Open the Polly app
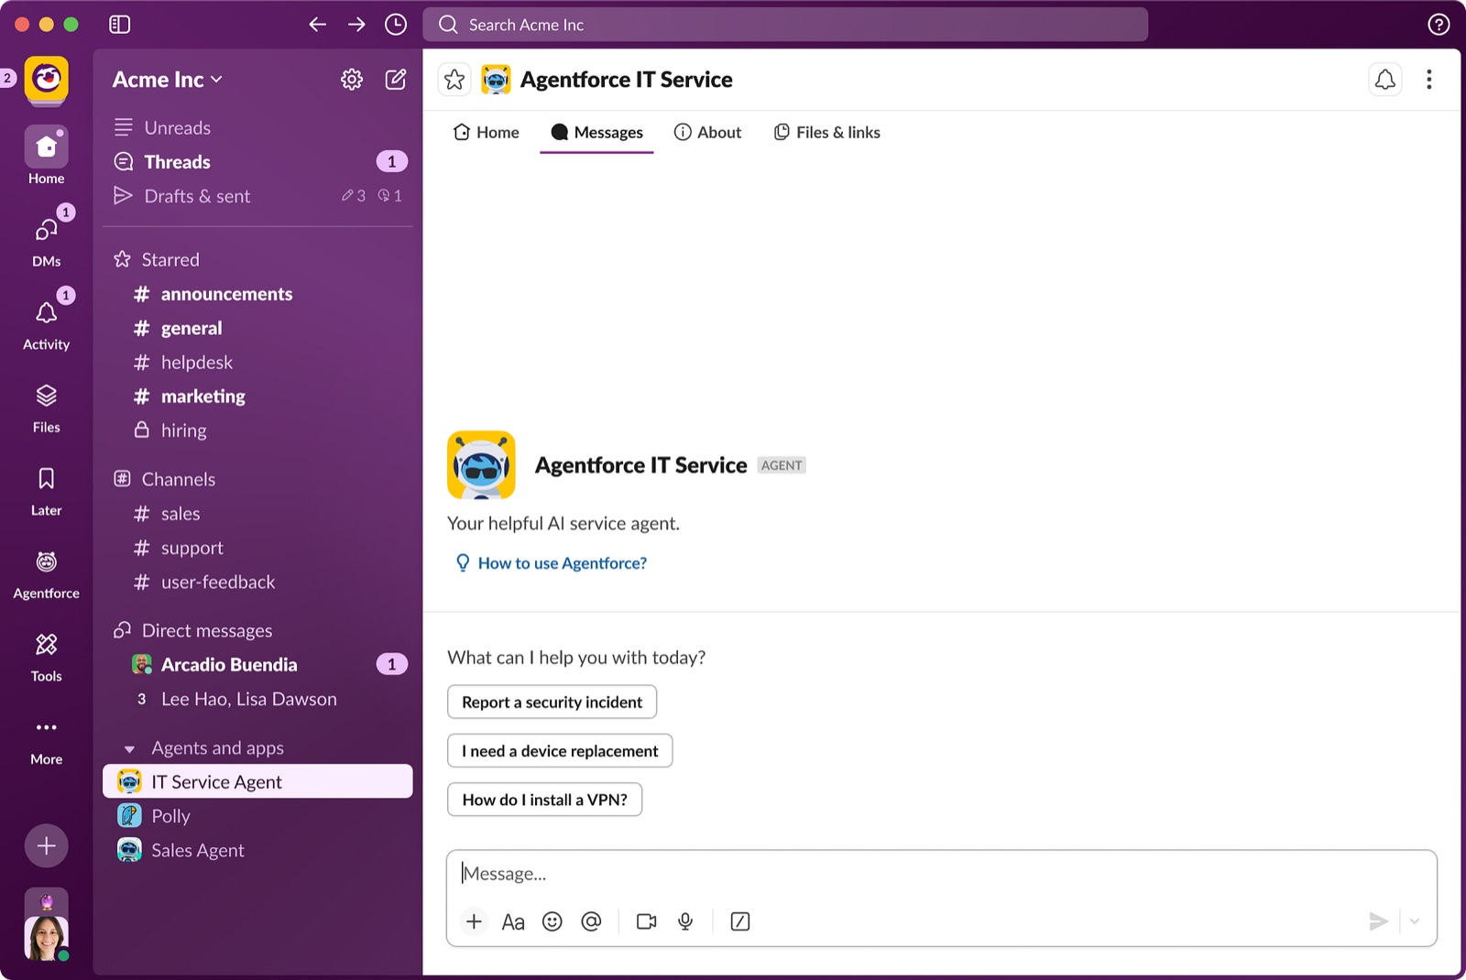 (x=257, y=816)
